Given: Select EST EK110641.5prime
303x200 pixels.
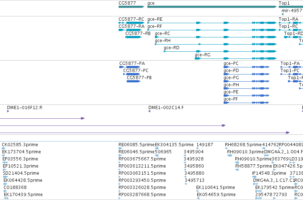Looking at the screenshot, I should click(215, 188).
